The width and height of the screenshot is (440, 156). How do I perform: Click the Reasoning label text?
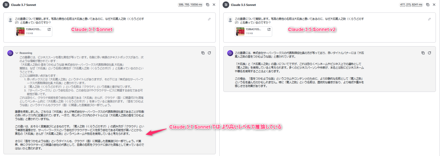coord(26,53)
